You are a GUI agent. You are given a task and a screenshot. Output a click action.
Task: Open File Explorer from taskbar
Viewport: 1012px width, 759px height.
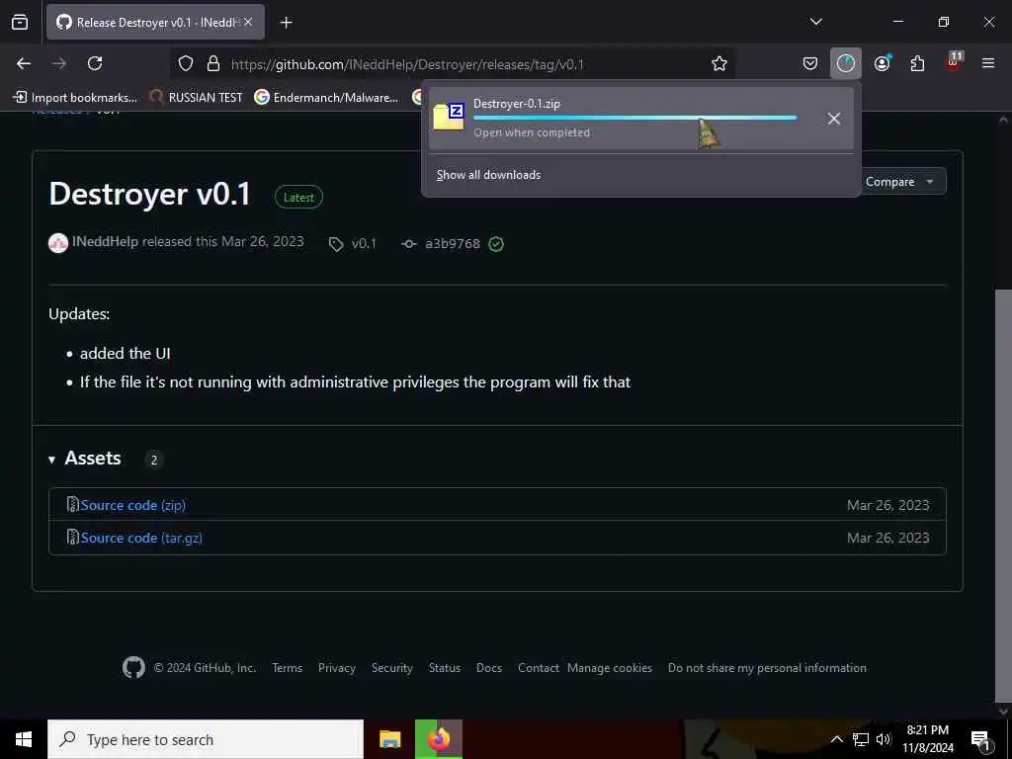(389, 739)
